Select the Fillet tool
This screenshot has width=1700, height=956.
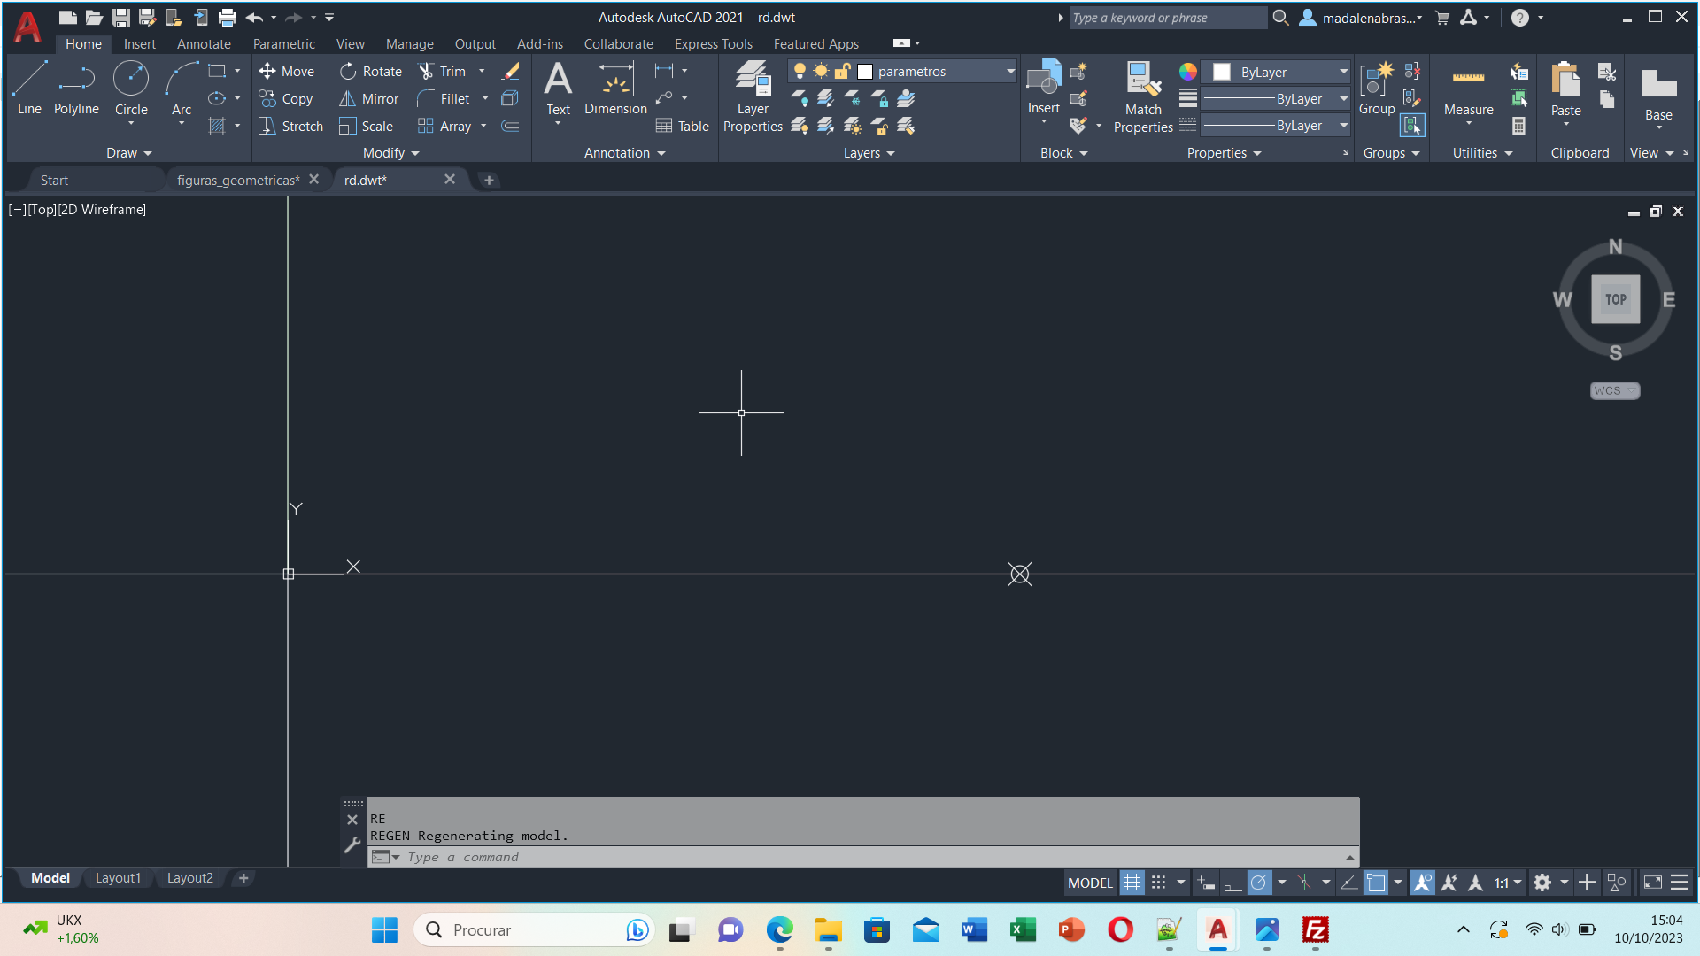(444, 98)
